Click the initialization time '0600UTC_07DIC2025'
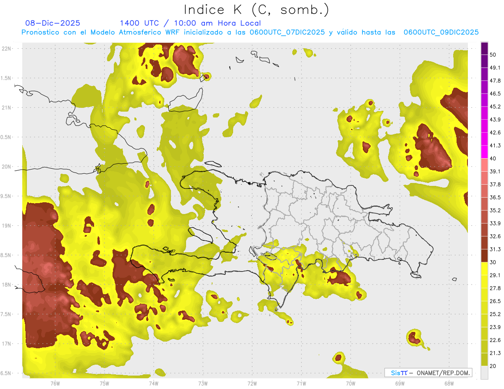The height and width of the screenshot is (389, 504). 287,32
